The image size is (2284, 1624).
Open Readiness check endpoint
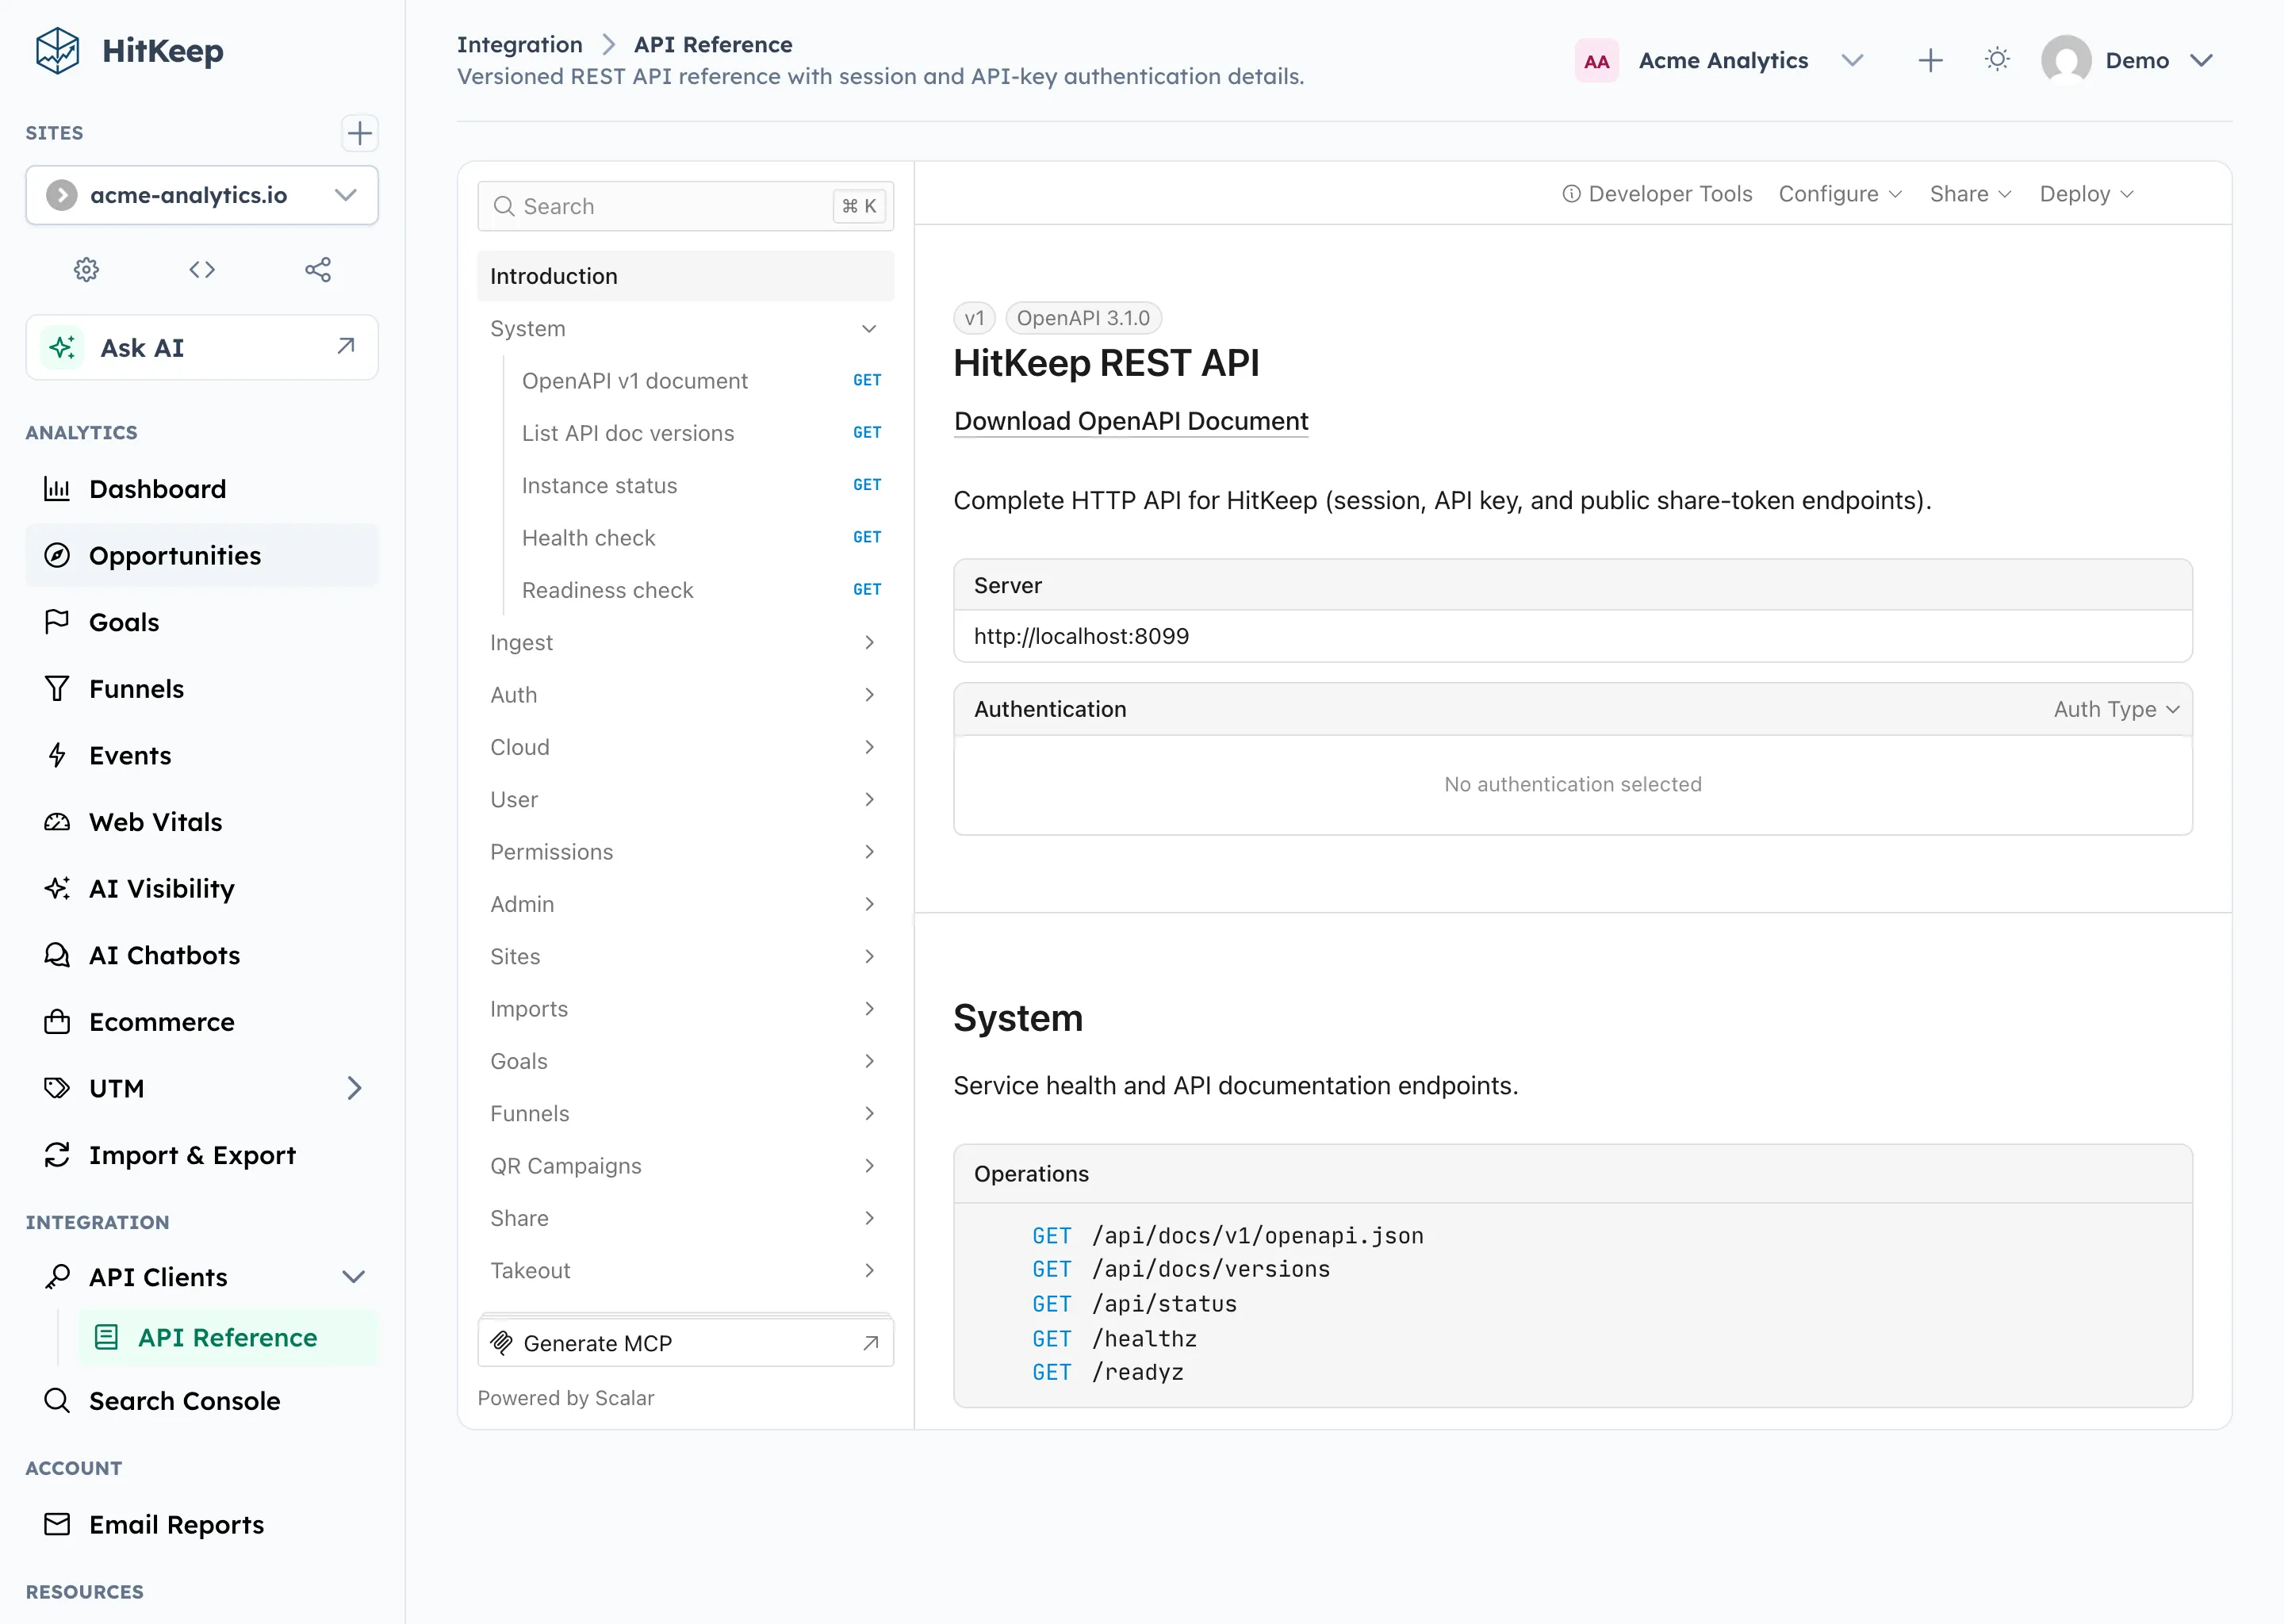tap(700, 590)
